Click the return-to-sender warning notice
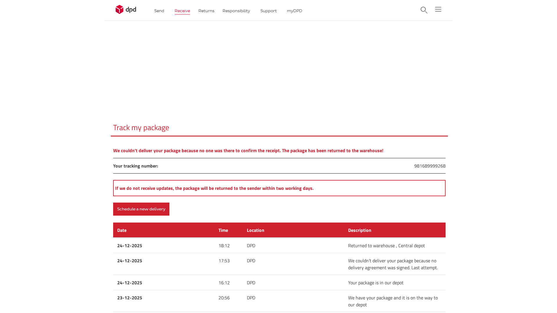Screen dimensions: 557x313 click(279, 188)
